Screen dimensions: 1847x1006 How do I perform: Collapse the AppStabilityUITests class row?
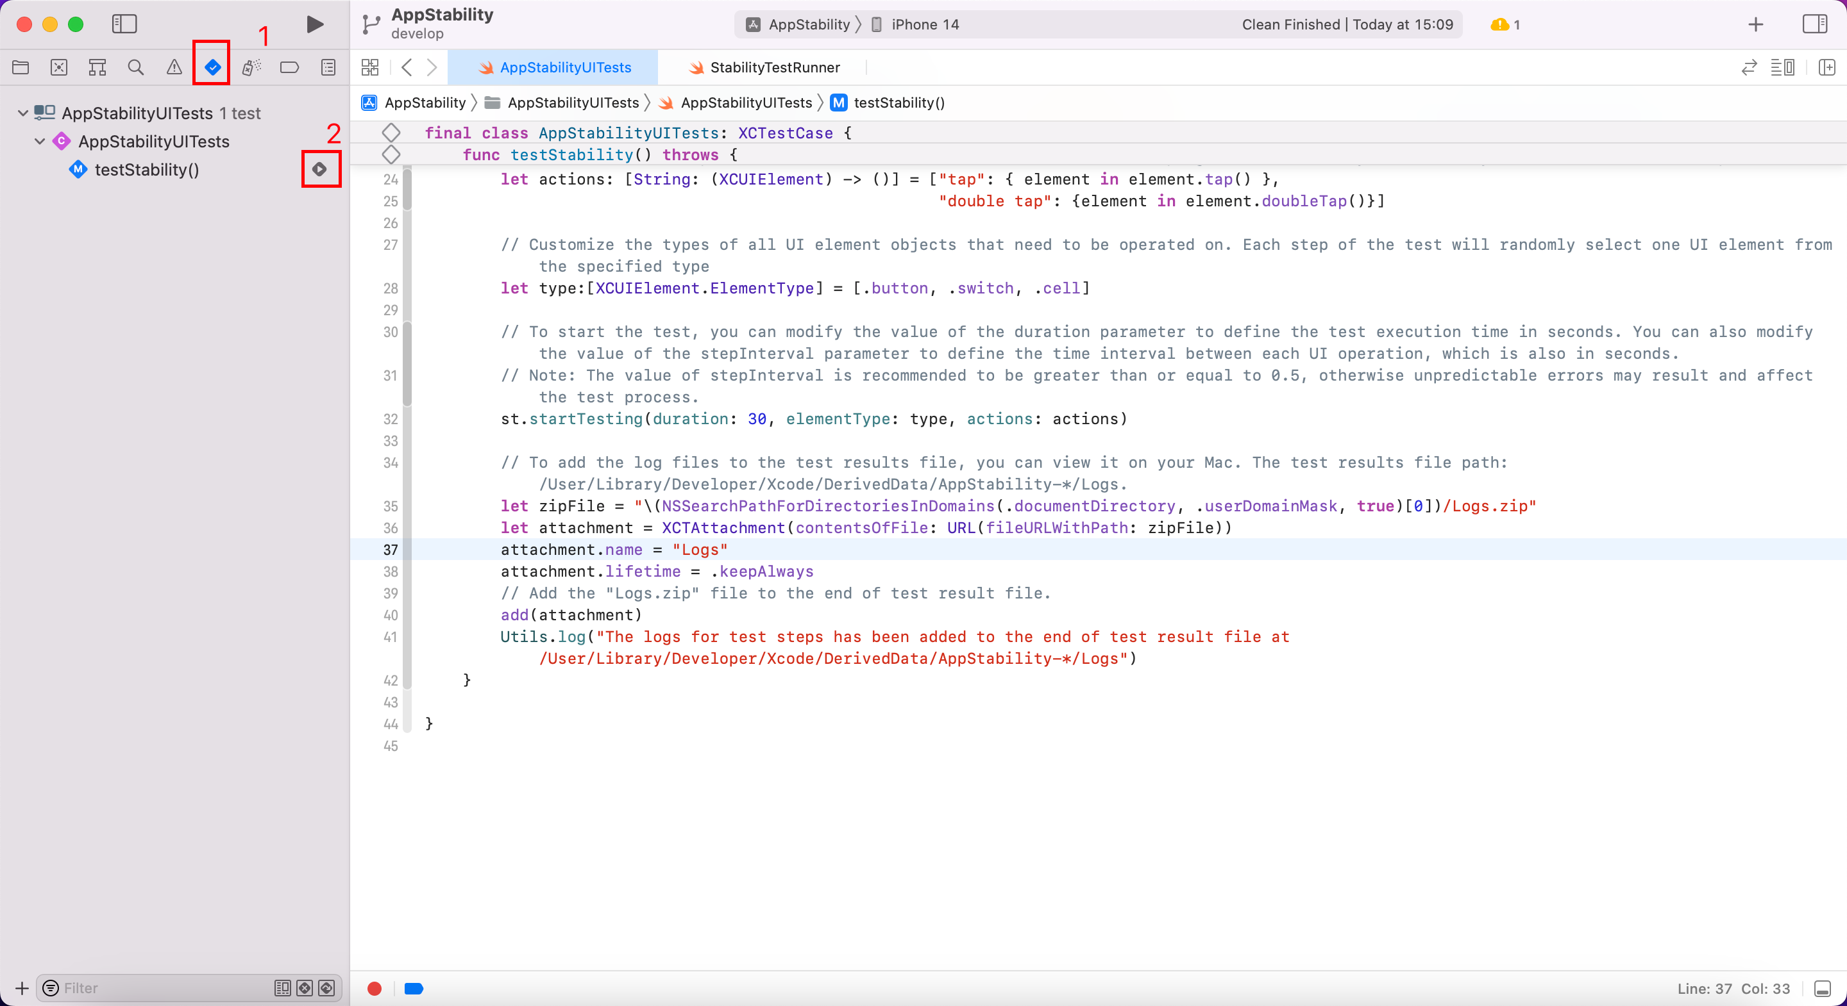(40, 141)
